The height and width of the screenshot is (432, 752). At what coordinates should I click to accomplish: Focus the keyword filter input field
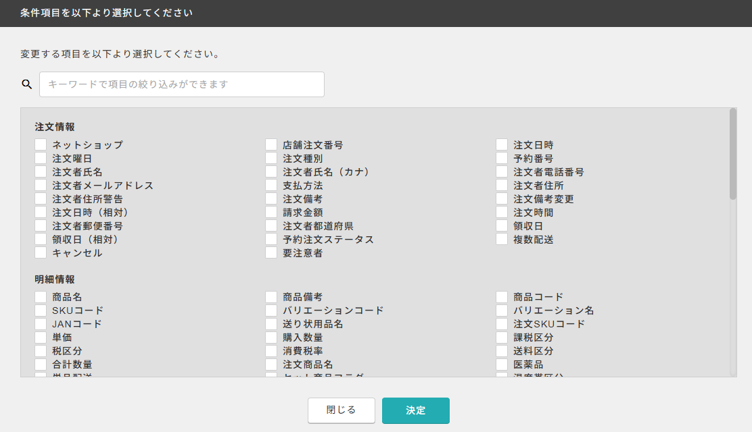[182, 84]
